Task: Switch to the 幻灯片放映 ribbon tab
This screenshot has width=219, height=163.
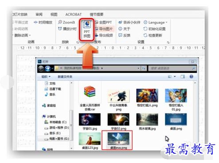Action: (x=20, y=14)
